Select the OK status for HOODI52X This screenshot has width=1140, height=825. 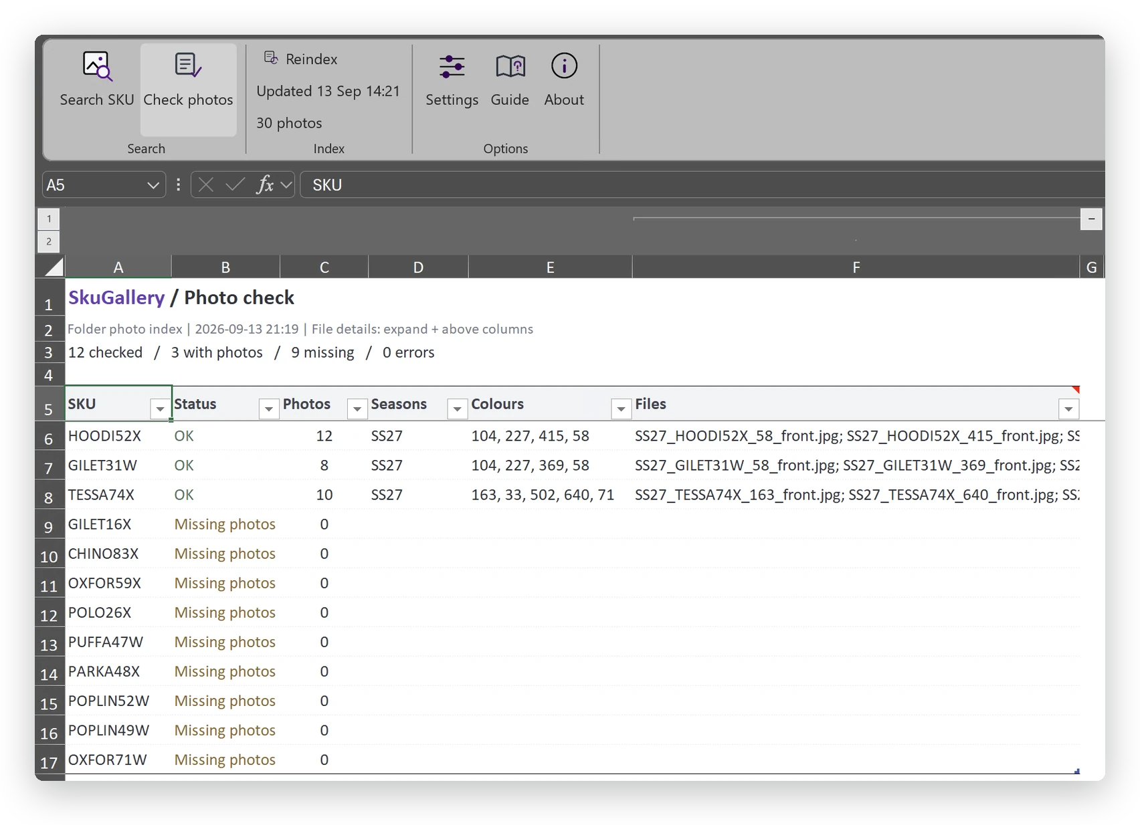click(x=225, y=436)
